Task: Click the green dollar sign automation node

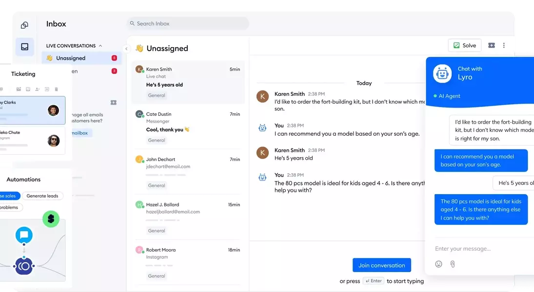Action: coord(51,219)
